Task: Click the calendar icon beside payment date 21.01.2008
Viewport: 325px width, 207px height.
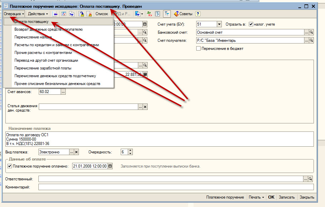Action: click(x=110, y=166)
